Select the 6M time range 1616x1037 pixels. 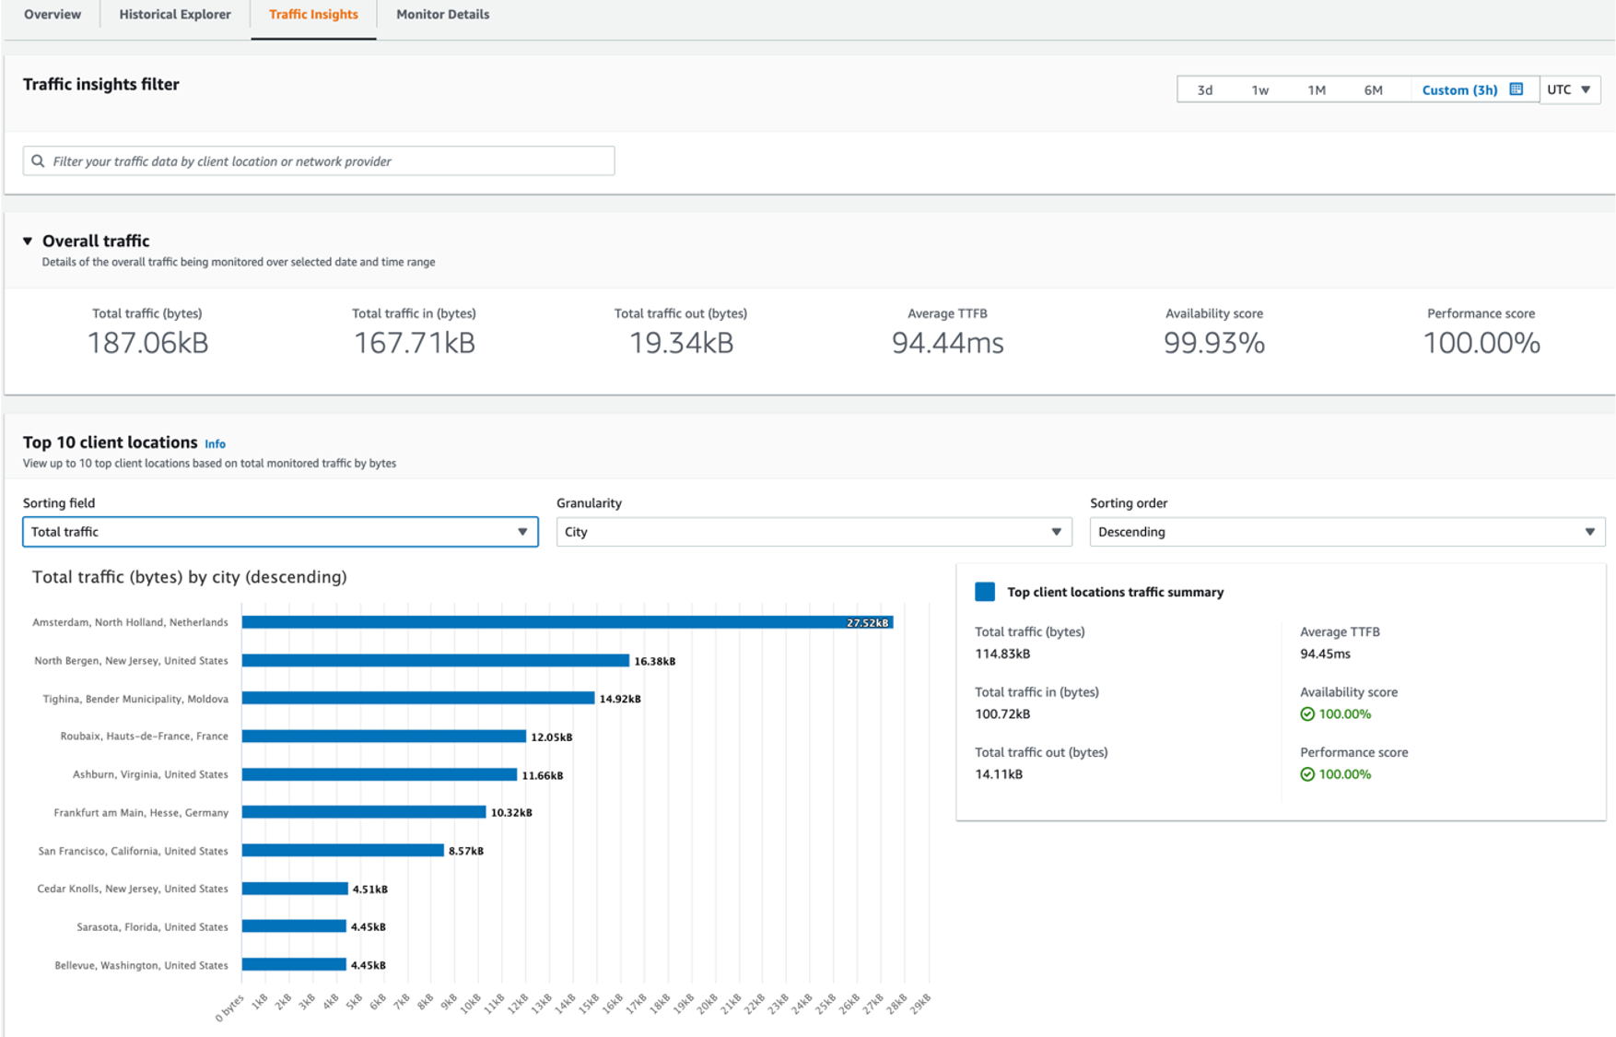pyautogui.click(x=1373, y=89)
